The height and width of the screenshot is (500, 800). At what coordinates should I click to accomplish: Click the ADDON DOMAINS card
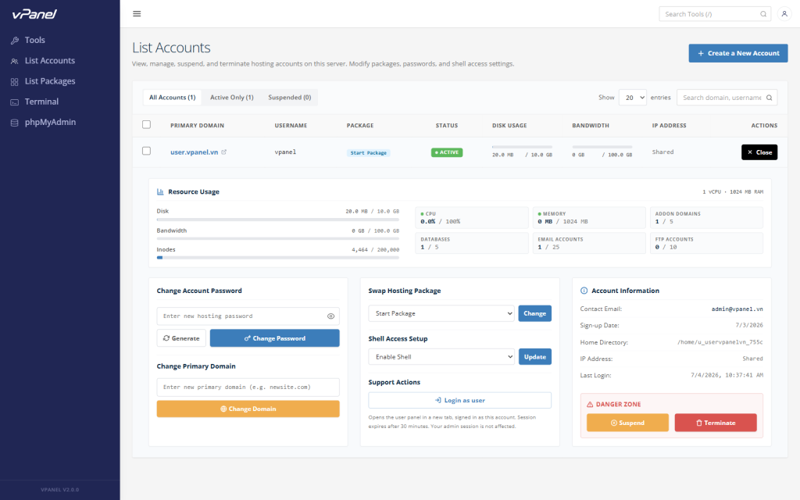[x=706, y=218]
